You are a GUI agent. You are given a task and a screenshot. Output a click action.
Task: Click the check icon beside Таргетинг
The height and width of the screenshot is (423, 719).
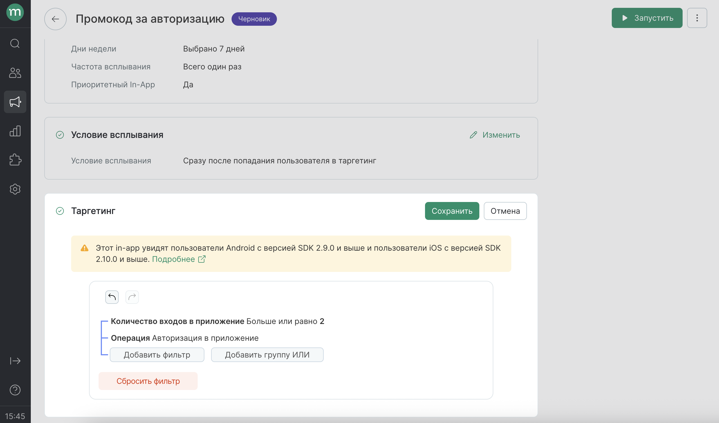(x=60, y=211)
